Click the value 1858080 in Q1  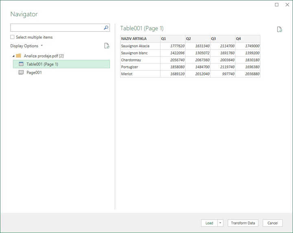[173, 67]
